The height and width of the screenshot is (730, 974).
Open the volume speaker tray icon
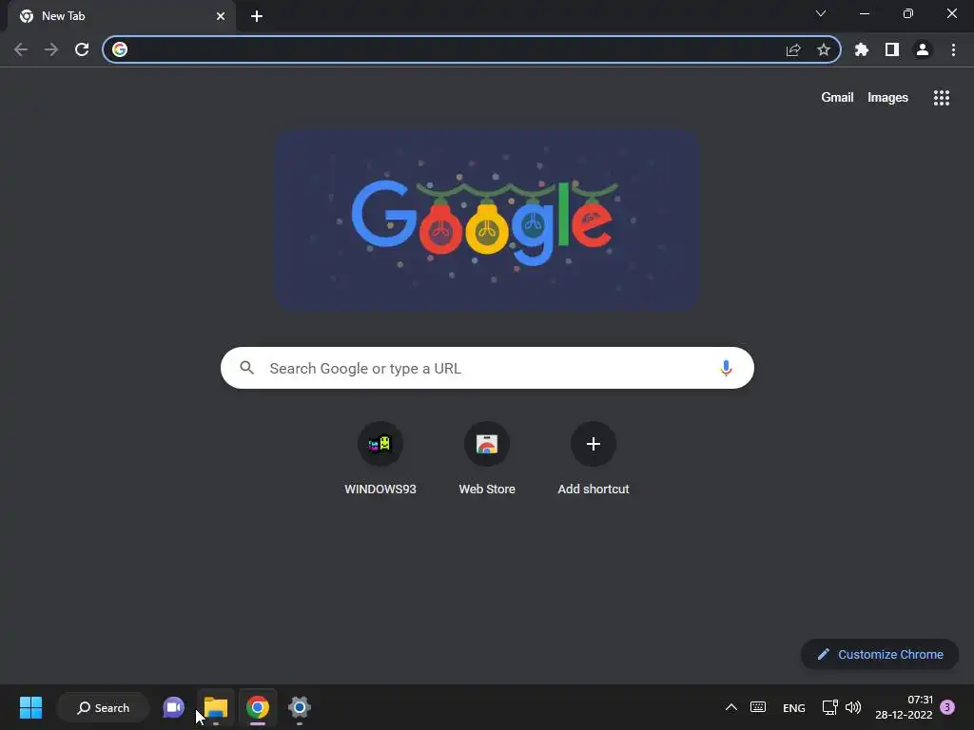(x=853, y=707)
